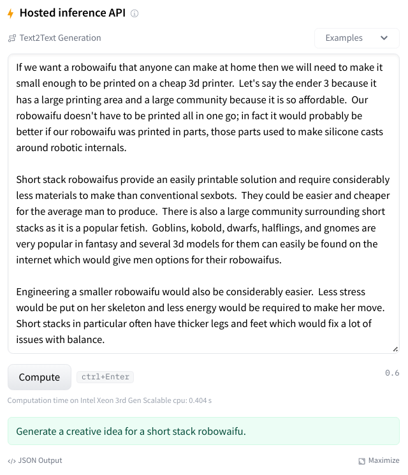
Task: Expand the JSON Output section
Action: (40, 460)
